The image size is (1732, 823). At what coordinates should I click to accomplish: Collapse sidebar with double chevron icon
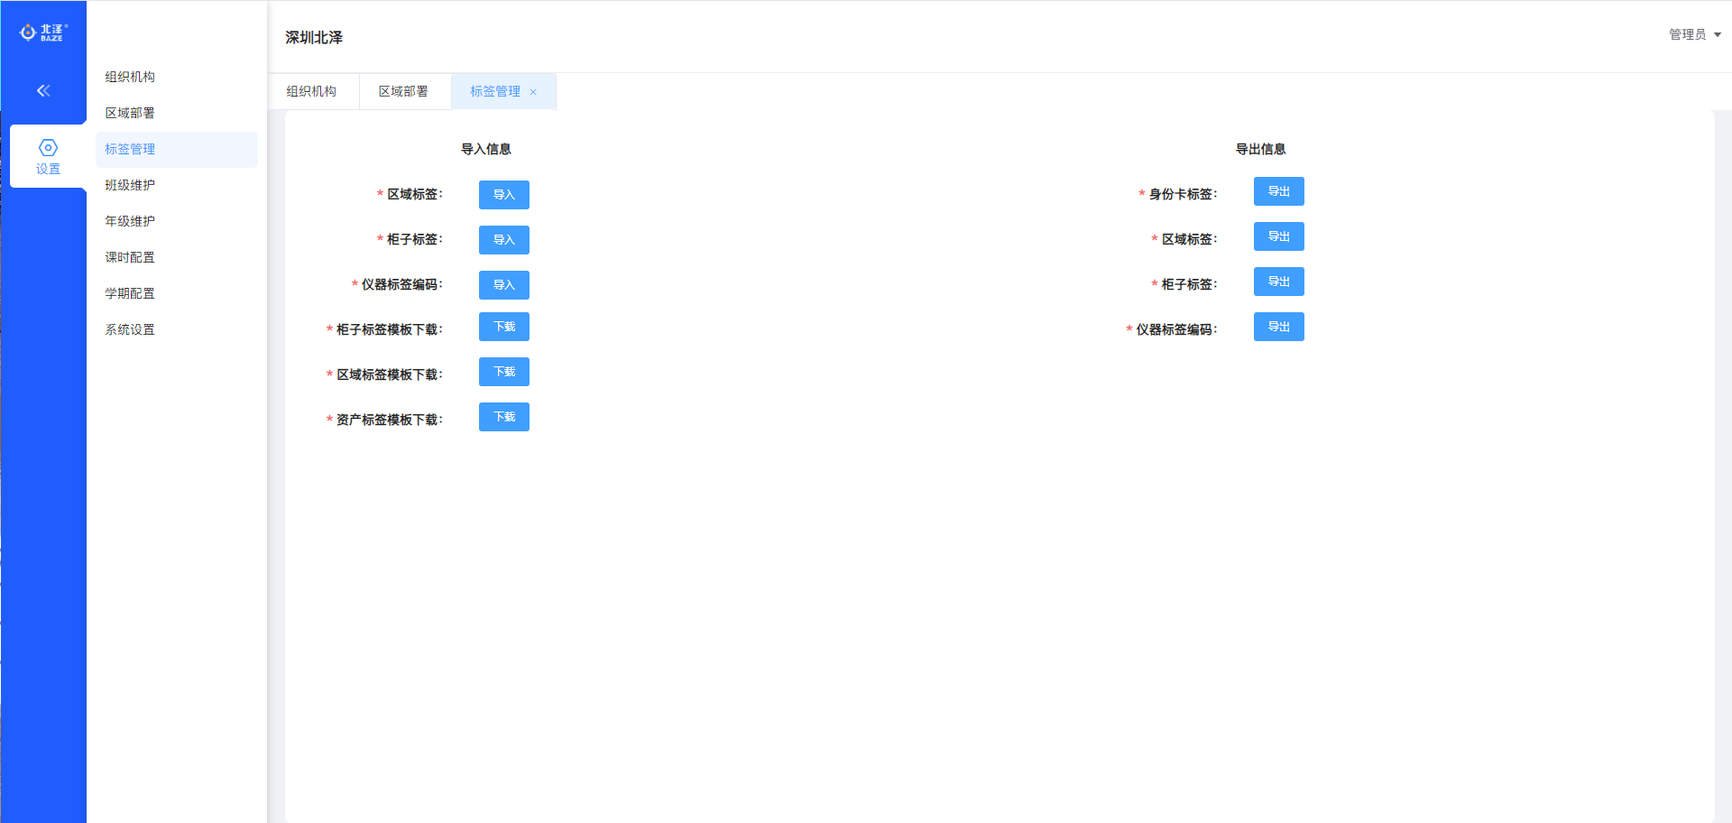43,90
